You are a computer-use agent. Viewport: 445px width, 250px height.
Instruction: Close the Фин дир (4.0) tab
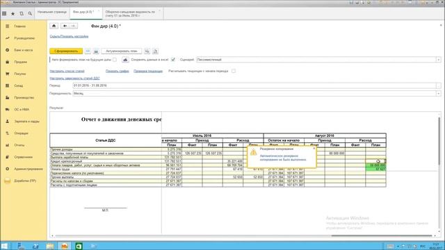[99, 11]
